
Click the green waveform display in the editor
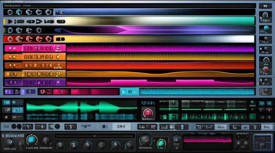[x=82, y=107]
